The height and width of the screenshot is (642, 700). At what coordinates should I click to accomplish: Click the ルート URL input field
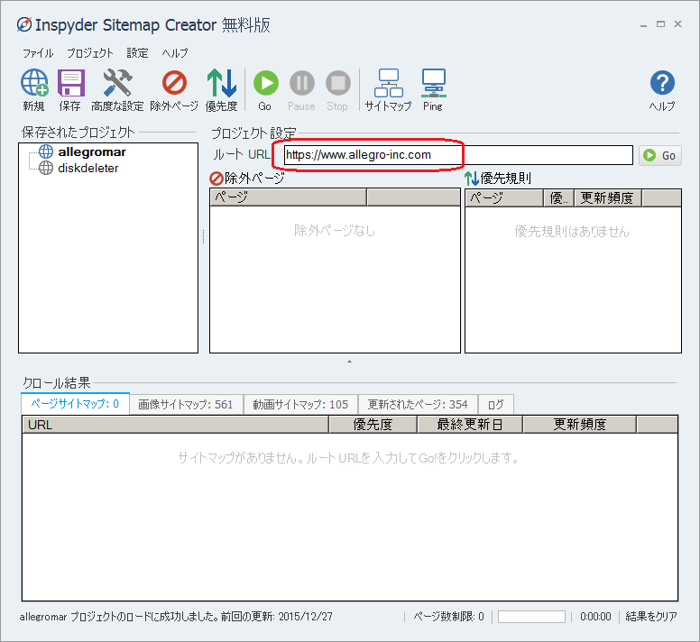coord(458,155)
